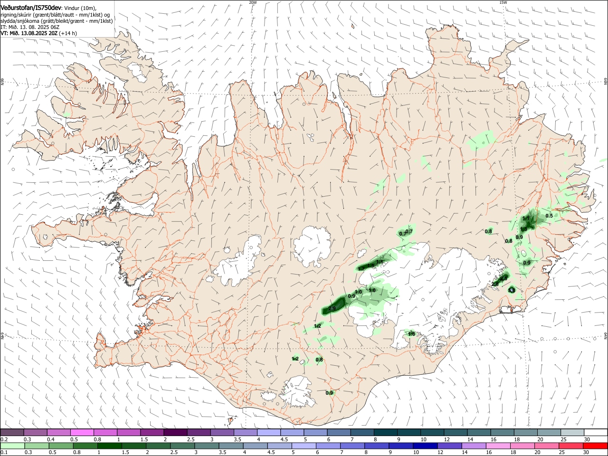
Task: Click the pale green 0.1 rain legend swatch
Action: pos(12,446)
